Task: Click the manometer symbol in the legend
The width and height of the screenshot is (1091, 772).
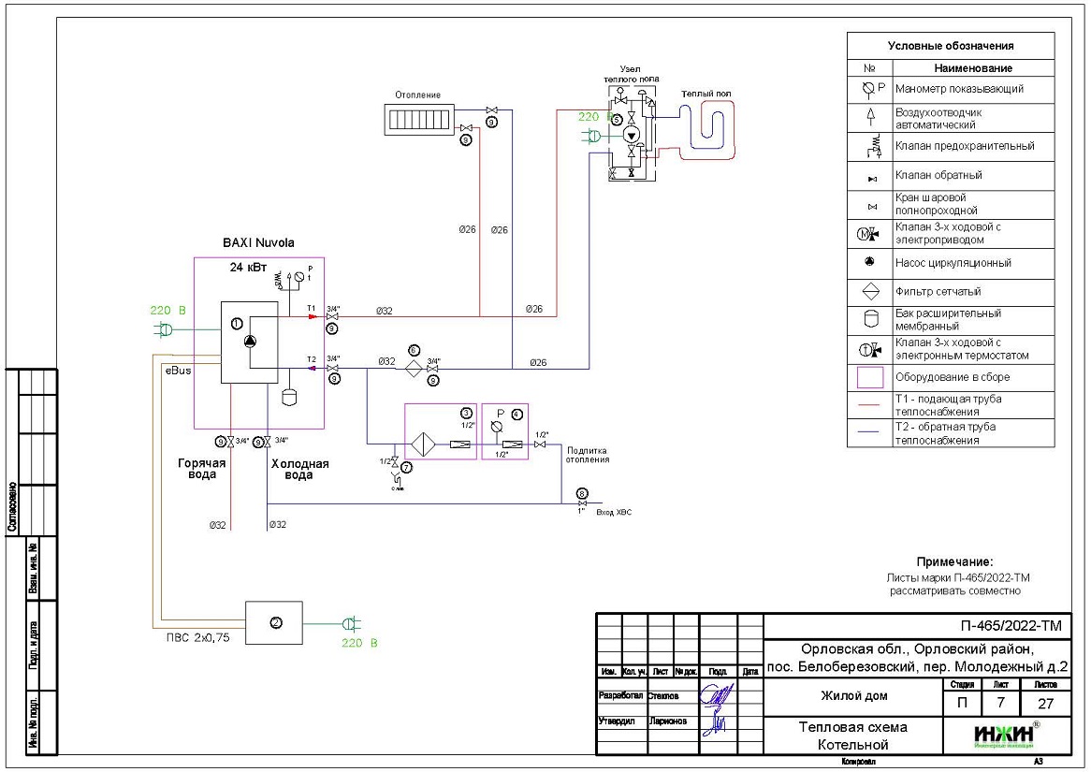Action: (869, 89)
